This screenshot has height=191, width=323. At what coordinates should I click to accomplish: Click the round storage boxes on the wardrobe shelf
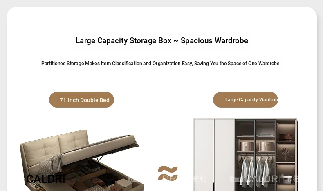coord(256,146)
